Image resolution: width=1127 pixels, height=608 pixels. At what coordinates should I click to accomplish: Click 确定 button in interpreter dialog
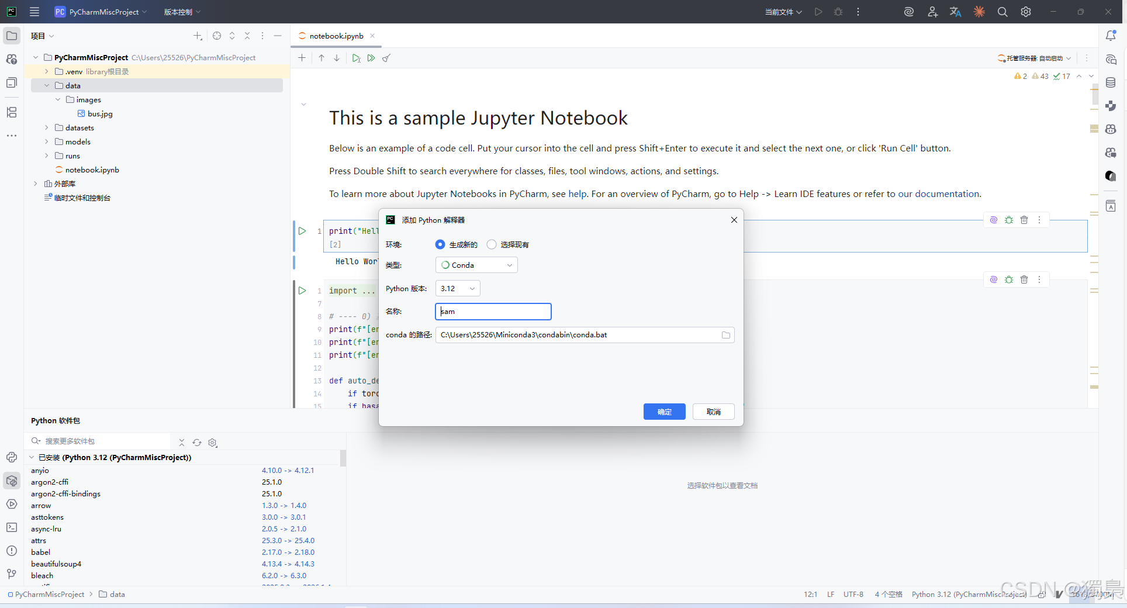pos(665,412)
